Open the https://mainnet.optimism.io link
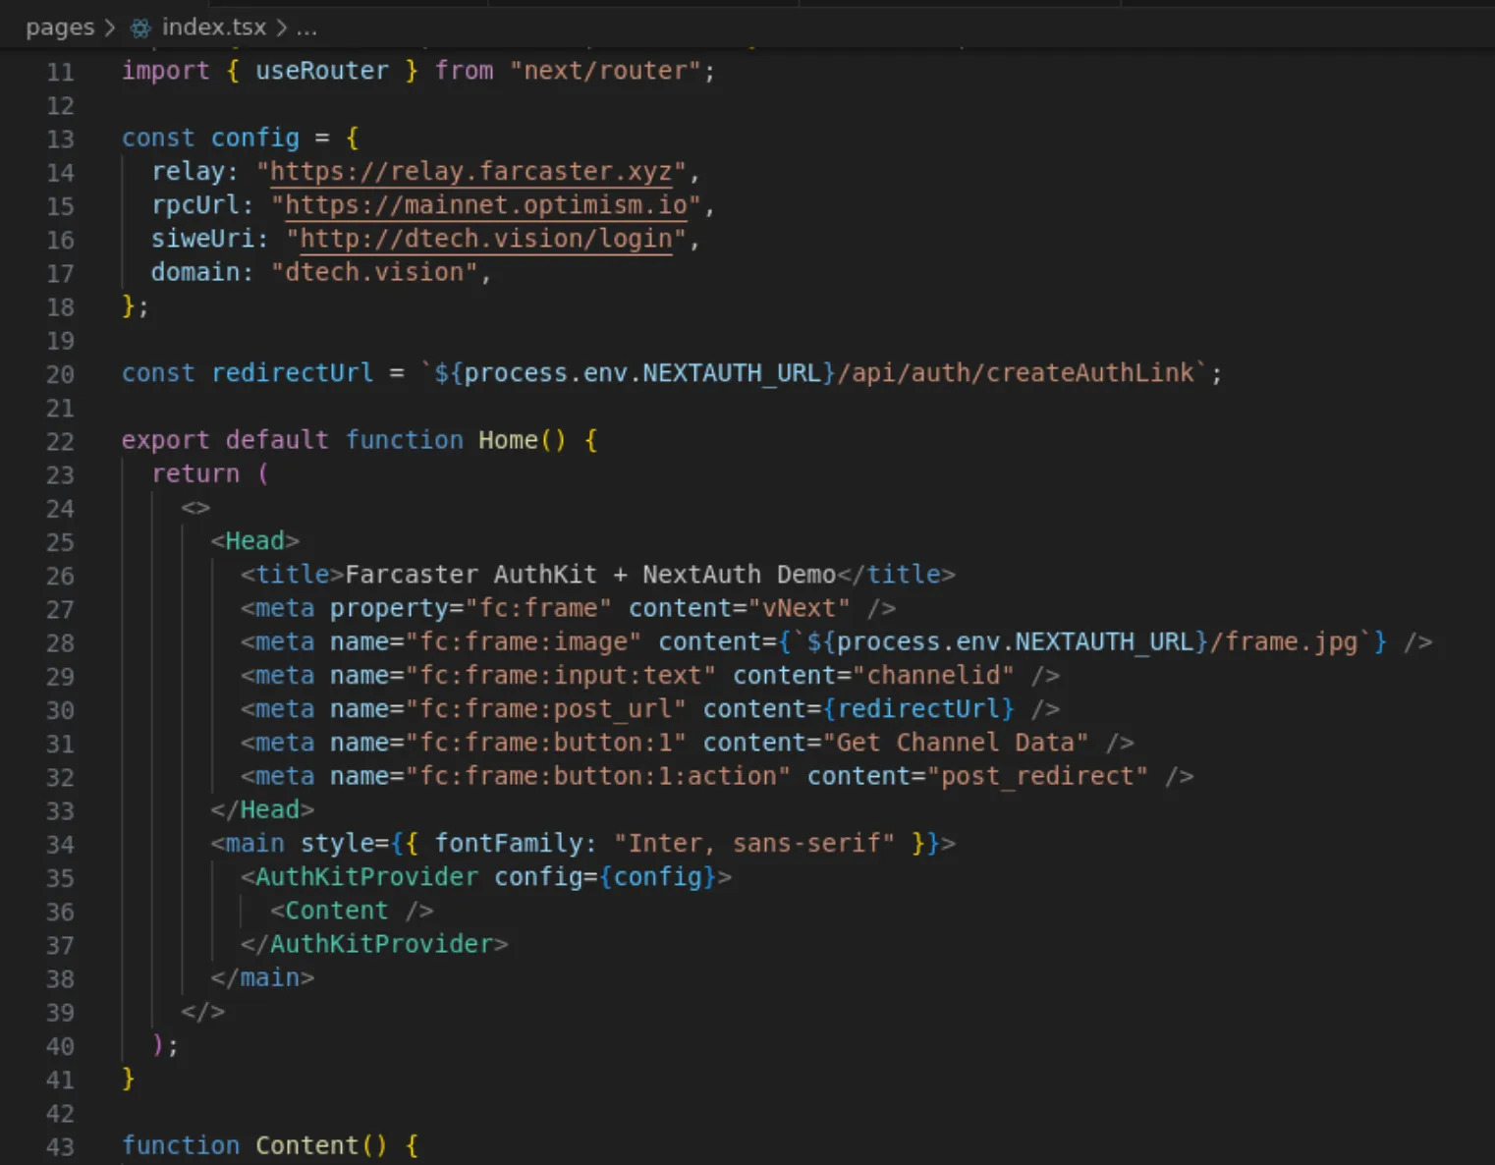 486,205
